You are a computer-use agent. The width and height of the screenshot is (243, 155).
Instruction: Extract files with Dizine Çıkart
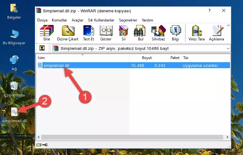[x=68, y=33]
